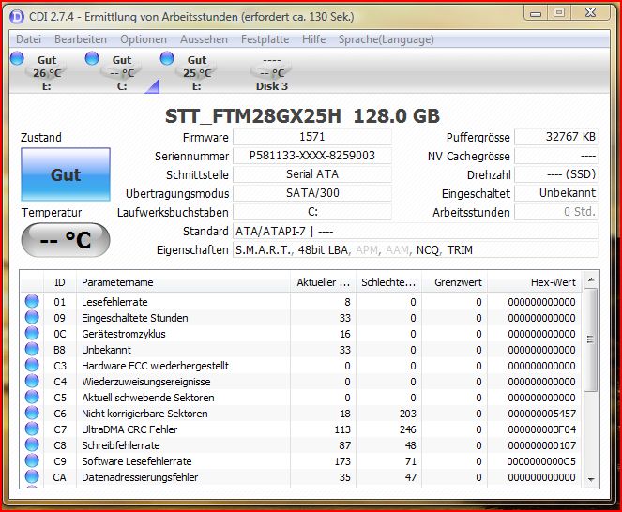
Task: Click Arbeitsstunden field 0 Std.
Action: coord(556,212)
